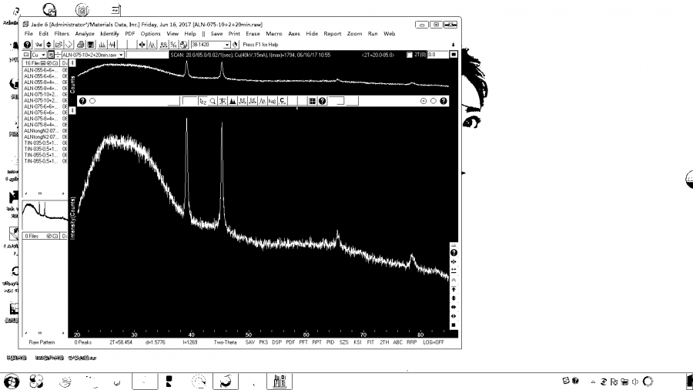Select the cursor tool in chart toolbar
Image resolution: width=693 pixels, height=390 pixels.
pyautogui.click(x=203, y=101)
